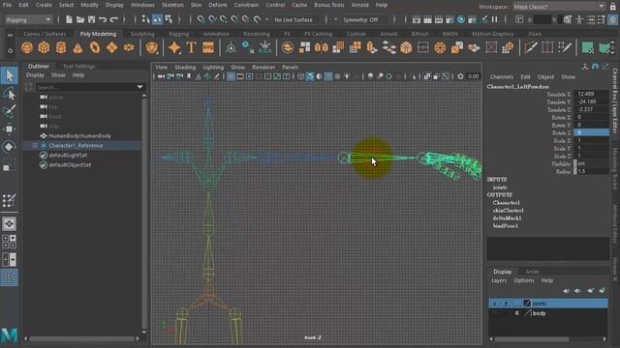Toggle R display type on body layer
Image resolution: width=620 pixels, height=348 pixels.
[516, 313]
